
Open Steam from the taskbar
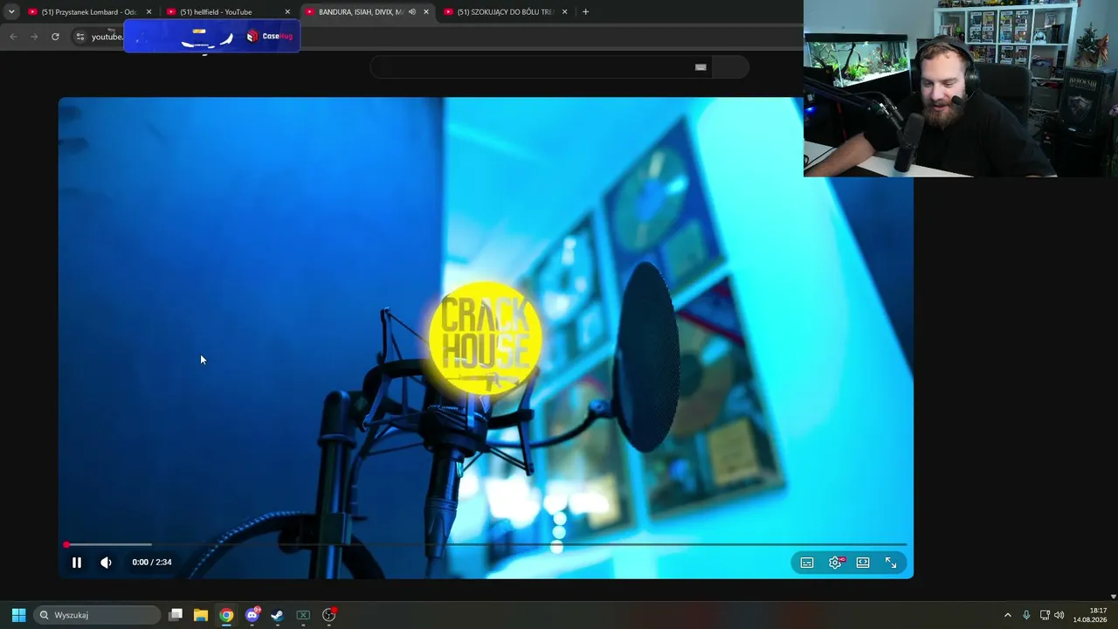pyautogui.click(x=278, y=615)
